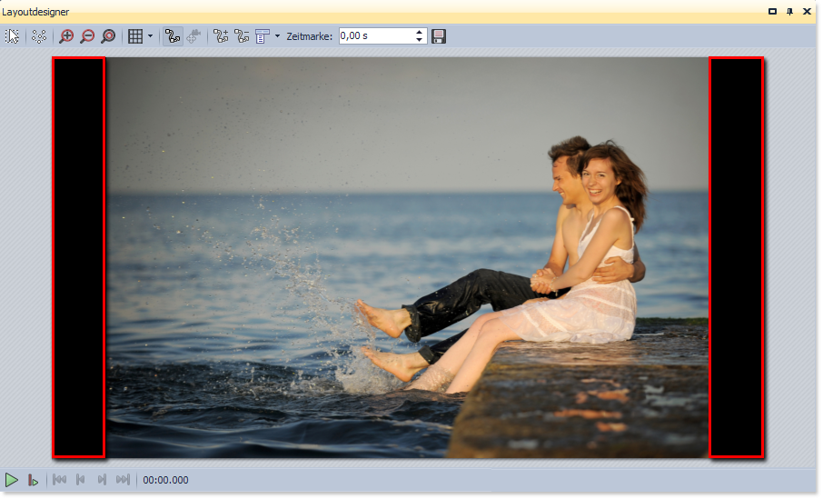Play from current position marker
Viewport: 823px width, 499px height.
(x=33, y=479)
